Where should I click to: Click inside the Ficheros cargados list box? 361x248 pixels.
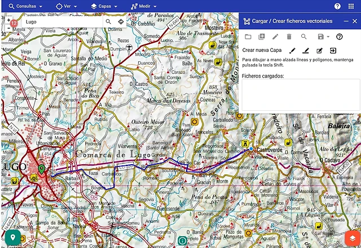[301, 95]
